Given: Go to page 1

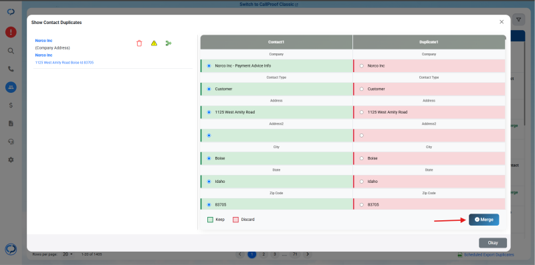Looking at the screenshot, I should (x=252, y=254).
